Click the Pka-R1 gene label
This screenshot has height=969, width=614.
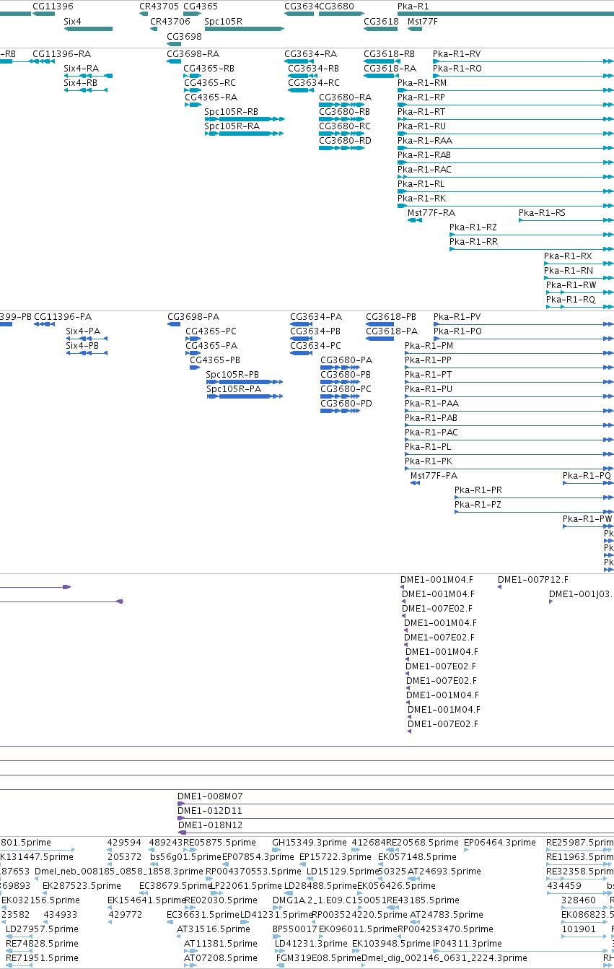pyautogui.click(x=413, y=6)
